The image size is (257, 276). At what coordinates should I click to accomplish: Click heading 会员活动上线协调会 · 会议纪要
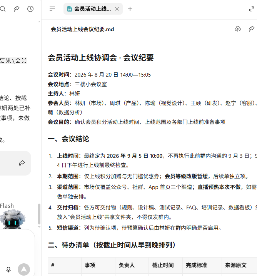coord(101,58)
